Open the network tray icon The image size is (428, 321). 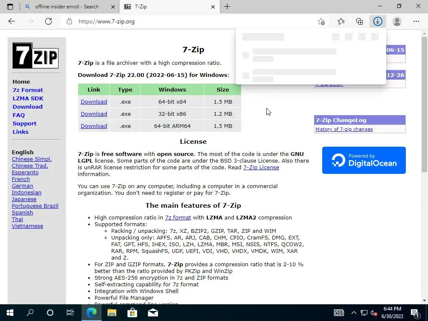click(364, 313)
